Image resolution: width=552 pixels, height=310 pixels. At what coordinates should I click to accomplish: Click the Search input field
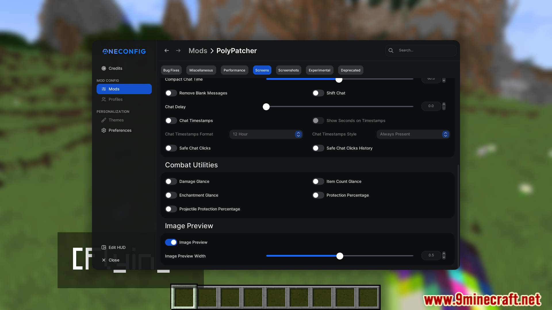coord(421,51)
